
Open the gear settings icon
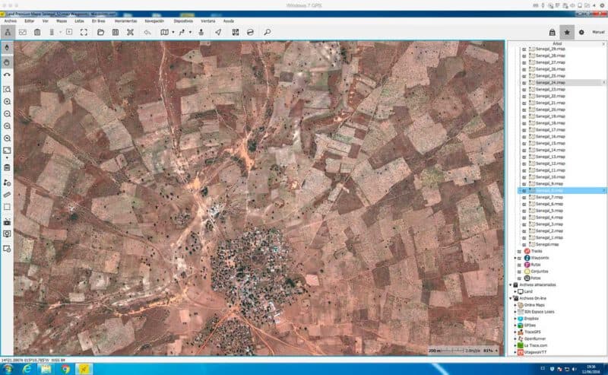pos(581,32)
